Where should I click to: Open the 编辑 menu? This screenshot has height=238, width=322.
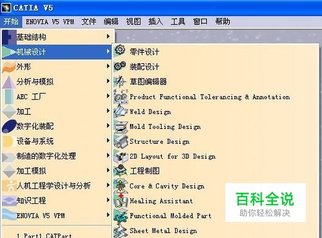coord(111,21)
